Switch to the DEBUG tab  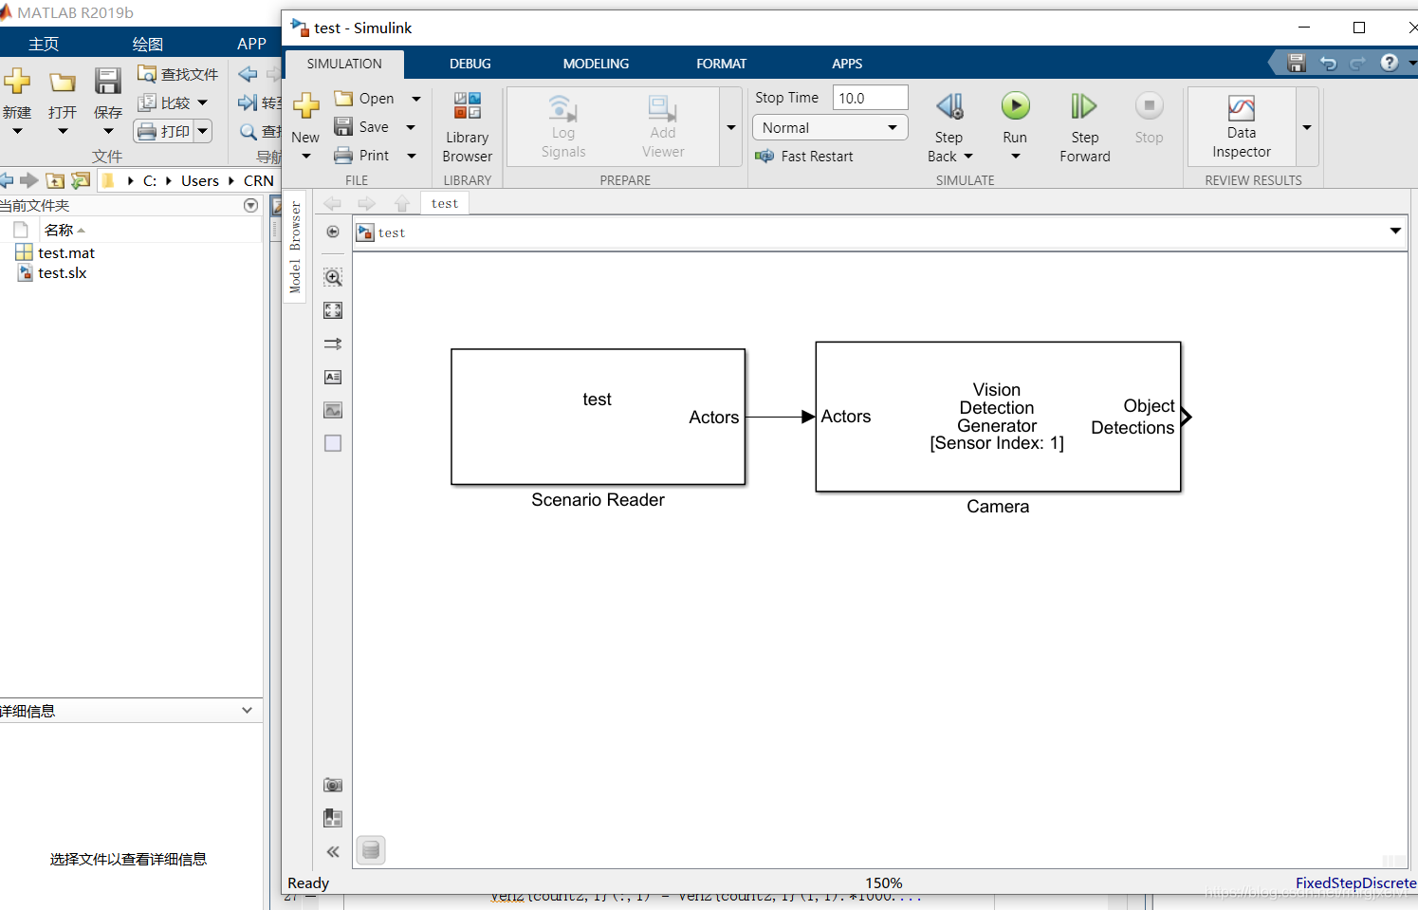[470, 64]
